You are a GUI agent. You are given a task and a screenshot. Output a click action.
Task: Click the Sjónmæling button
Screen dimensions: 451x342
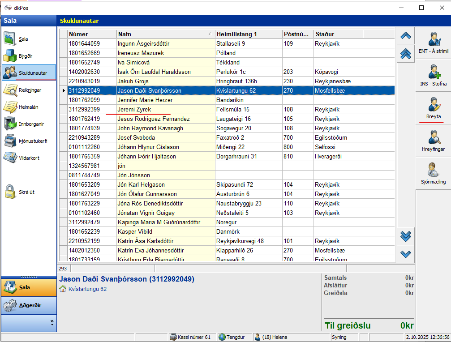coord(433,173)
